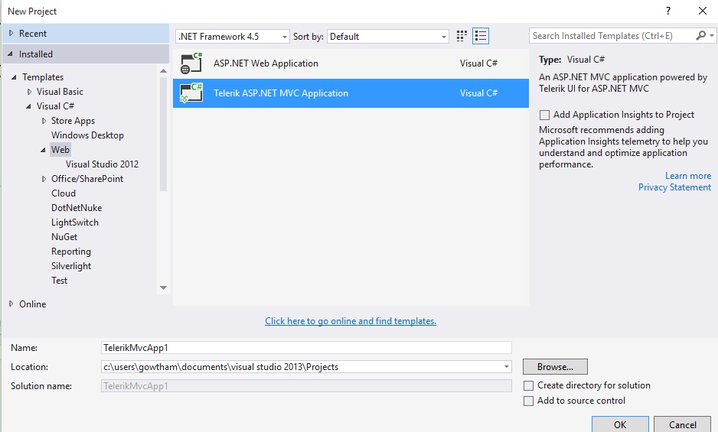The image size is (718, 432).
Task: Choose the ASP.NET Web Application template
Action: coord(351,63)
